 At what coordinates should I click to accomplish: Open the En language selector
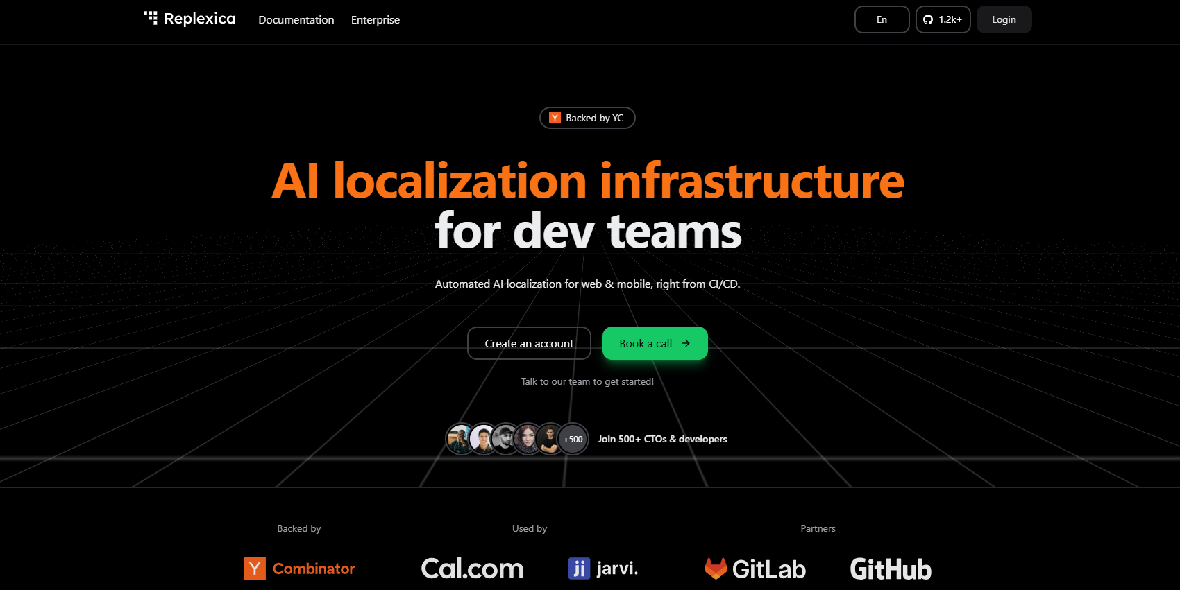click(x=882, y=19)
